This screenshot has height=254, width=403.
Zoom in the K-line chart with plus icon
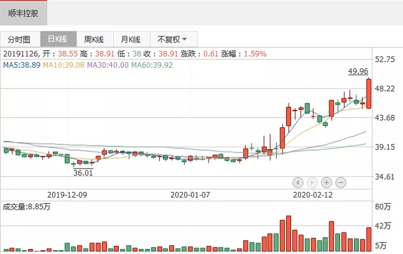pyautogui.click(x=326, y=183)
